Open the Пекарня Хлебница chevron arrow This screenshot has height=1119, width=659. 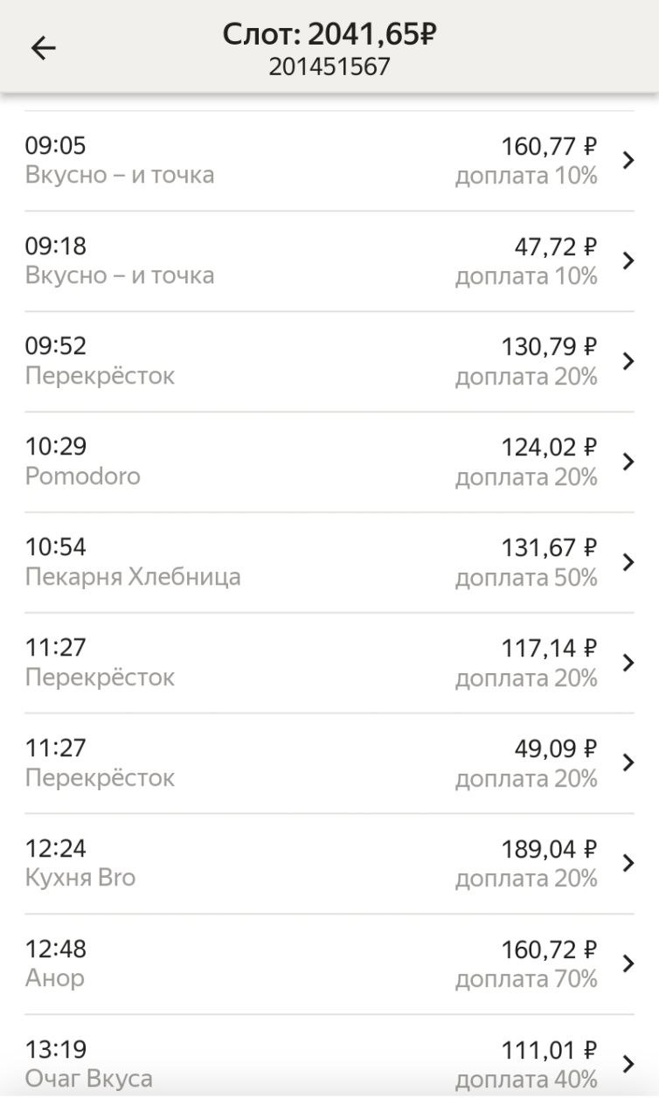click(628, 562)
